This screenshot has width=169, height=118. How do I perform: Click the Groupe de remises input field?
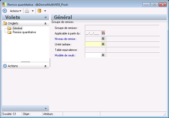[122, 28]
